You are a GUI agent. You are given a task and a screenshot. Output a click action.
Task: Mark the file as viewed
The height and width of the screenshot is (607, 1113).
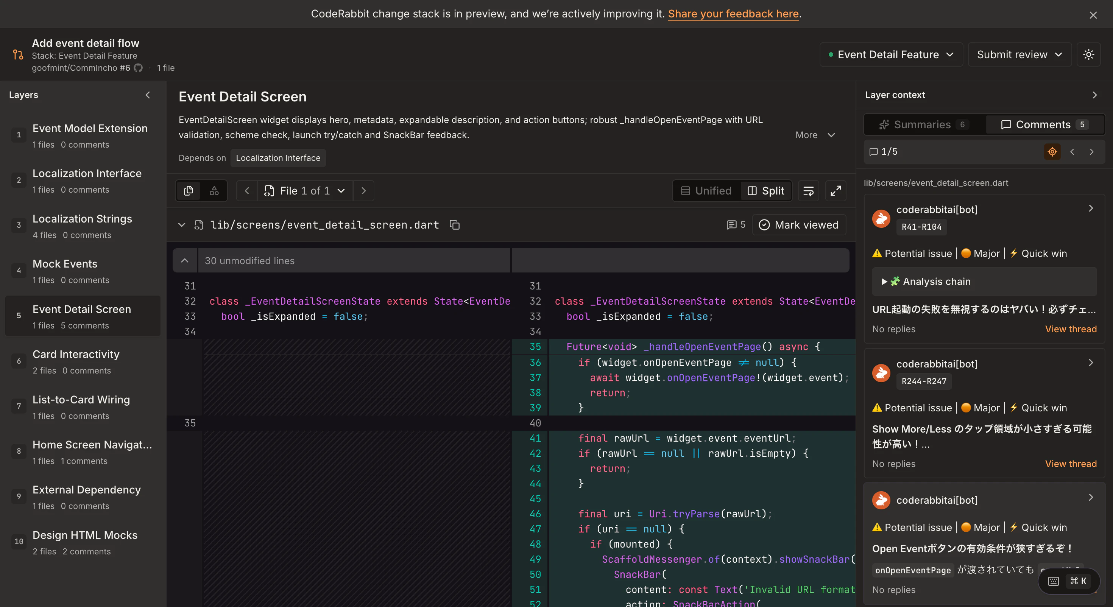point(799,225)
